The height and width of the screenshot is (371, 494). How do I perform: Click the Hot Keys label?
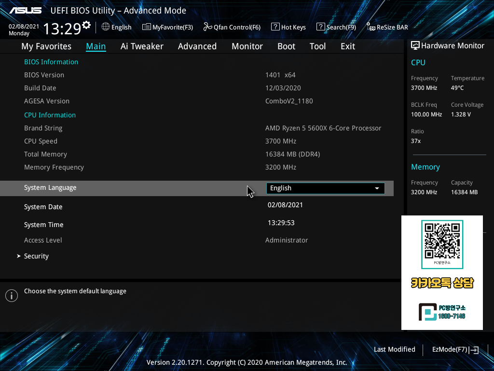click(x=293, y=28)
